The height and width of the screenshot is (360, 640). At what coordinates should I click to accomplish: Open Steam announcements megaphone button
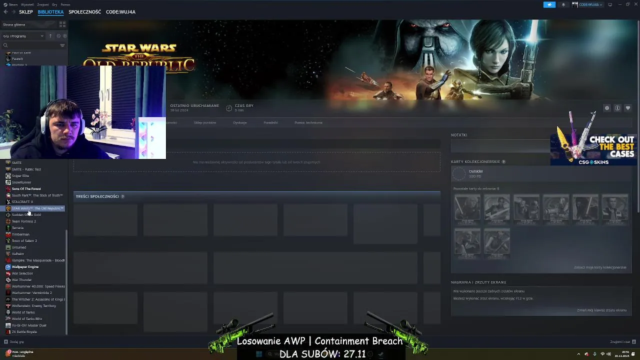(549, 4)
